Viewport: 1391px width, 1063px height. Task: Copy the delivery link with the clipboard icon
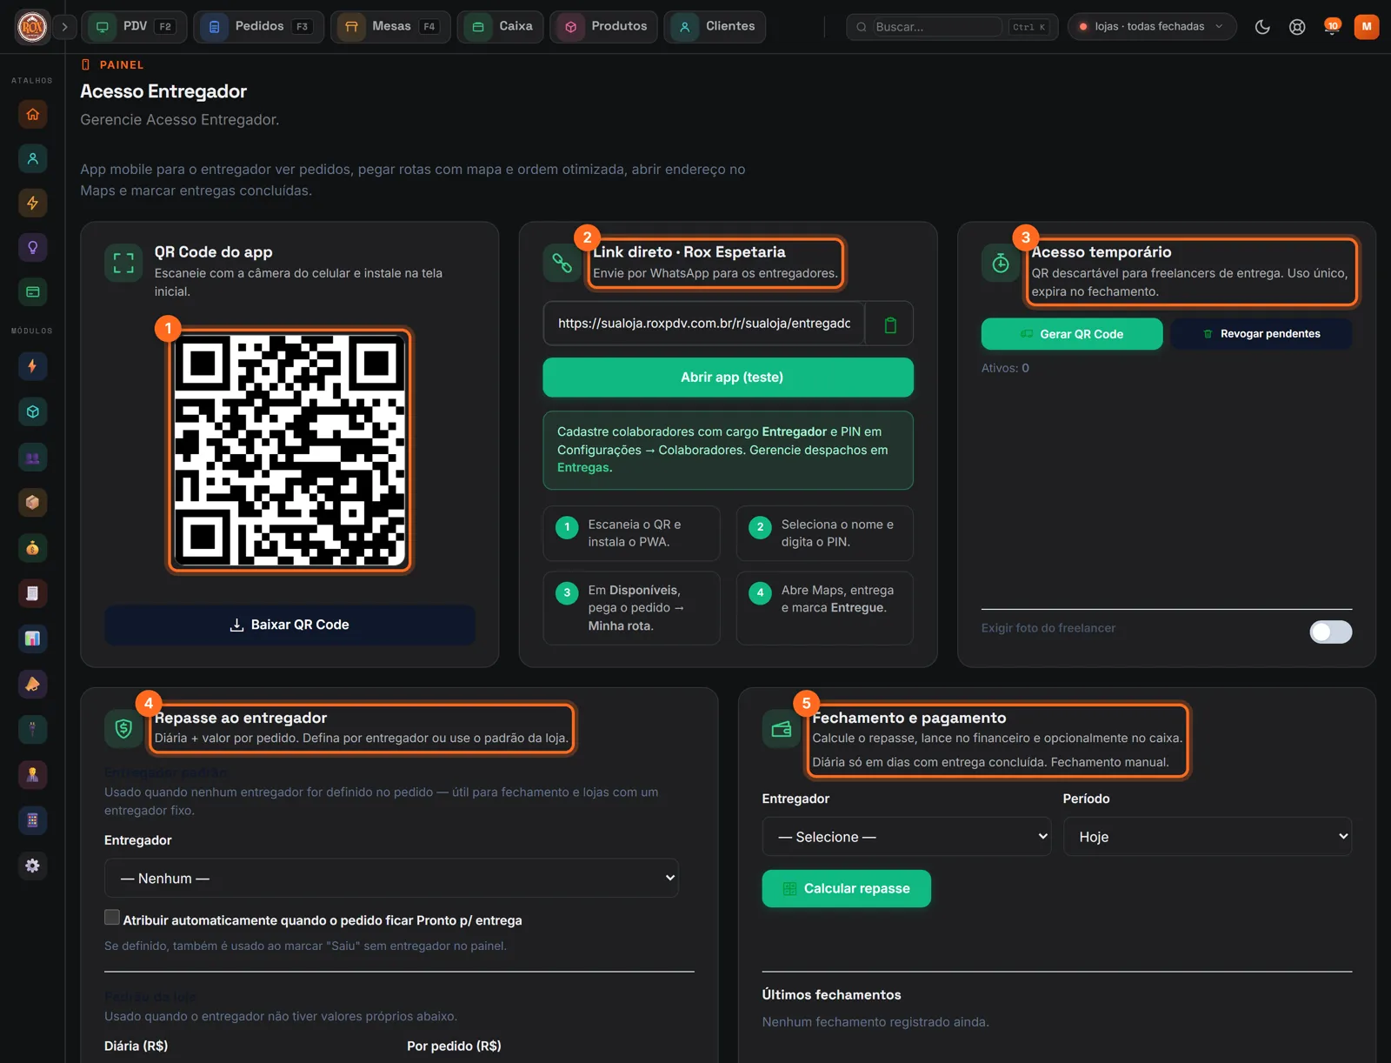pos(889,324)
